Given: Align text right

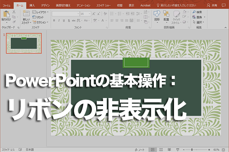Looking at the screenshot, I should [122, 21].
